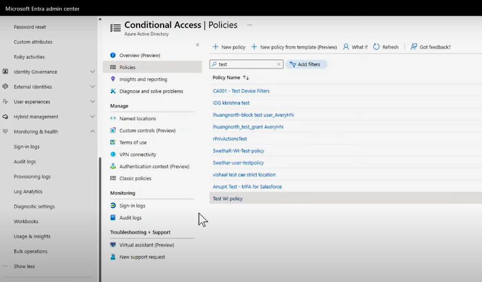
Task: Click the sidebar scroll-up arrow
Action: [x=100, y=19]
